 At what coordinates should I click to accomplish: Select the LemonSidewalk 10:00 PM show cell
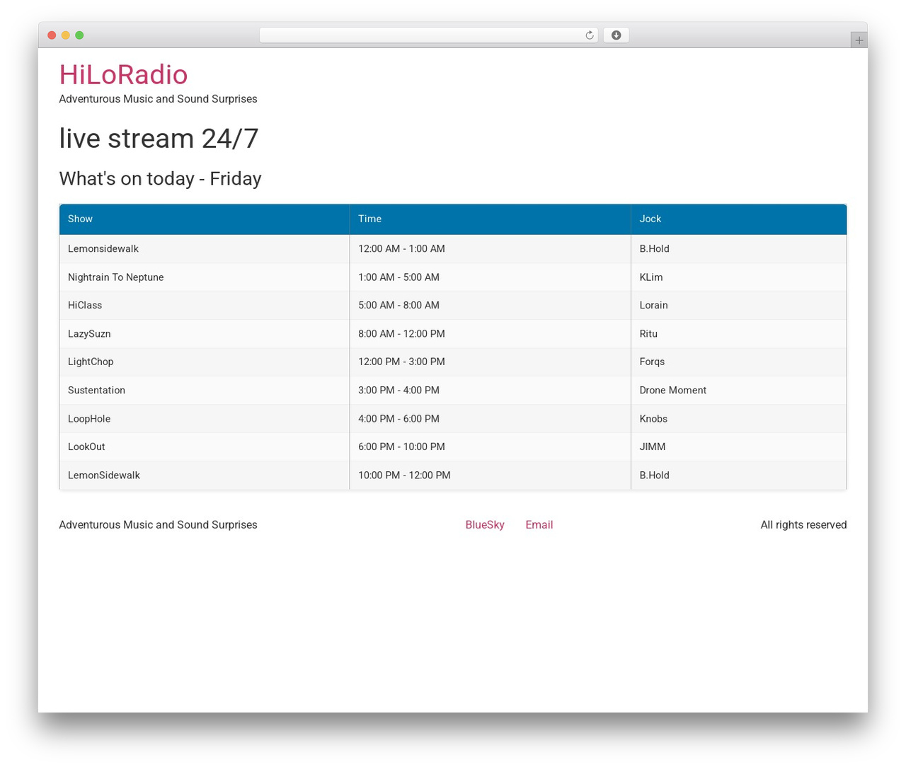(x=205, y=475)
